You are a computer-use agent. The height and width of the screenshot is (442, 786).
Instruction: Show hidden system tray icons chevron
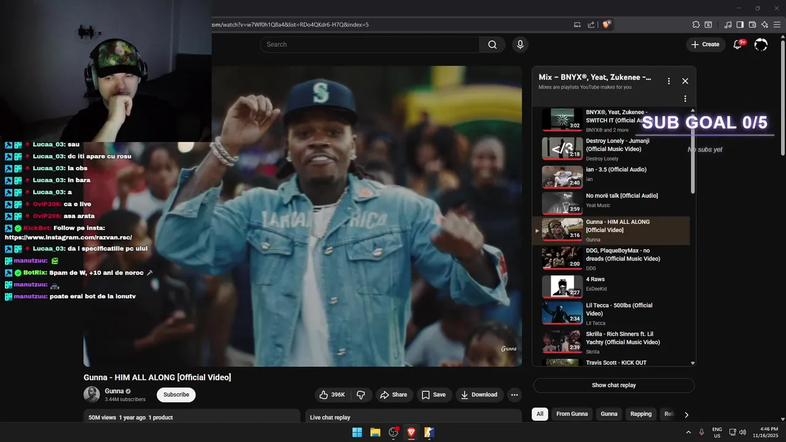coord(688,432)
